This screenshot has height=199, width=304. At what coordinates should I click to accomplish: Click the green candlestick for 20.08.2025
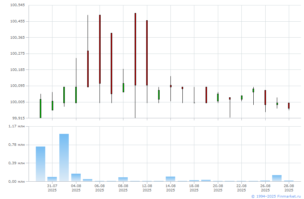point(218,97)
